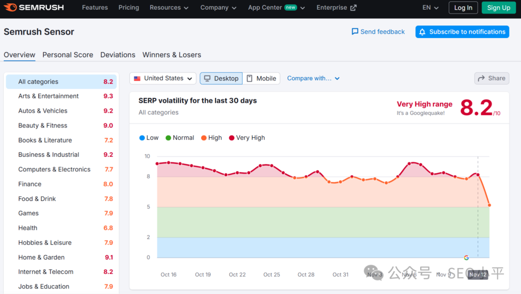Click the Semrush flame logo icon
The height and width of the screenshot is (294, 521).
(x=10, y=7)
